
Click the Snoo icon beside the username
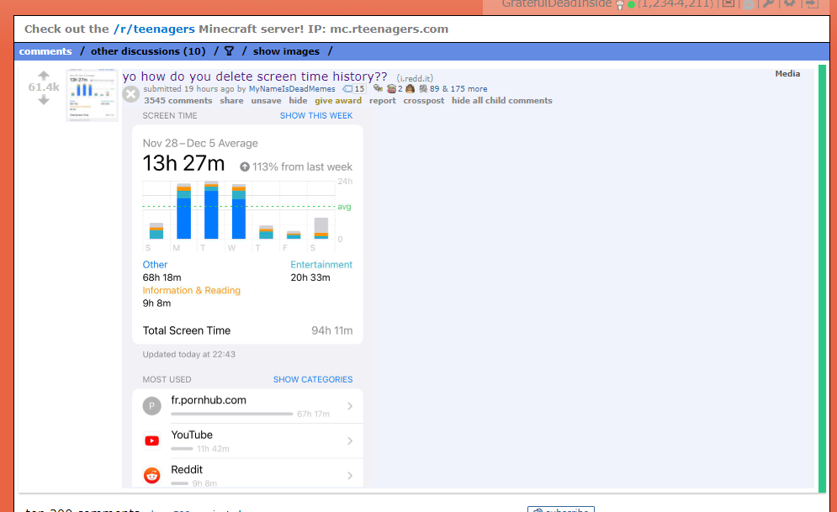coord(620,5)
